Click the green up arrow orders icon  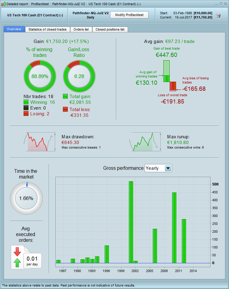tap(17, 262)
